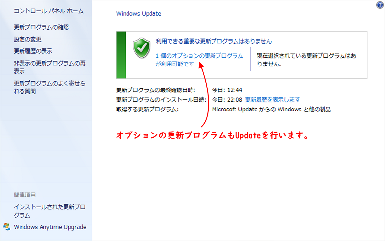Open インストールされた更新プログラム link
The width and height of the screenshot is (385, 241).
tap(49, 211)
